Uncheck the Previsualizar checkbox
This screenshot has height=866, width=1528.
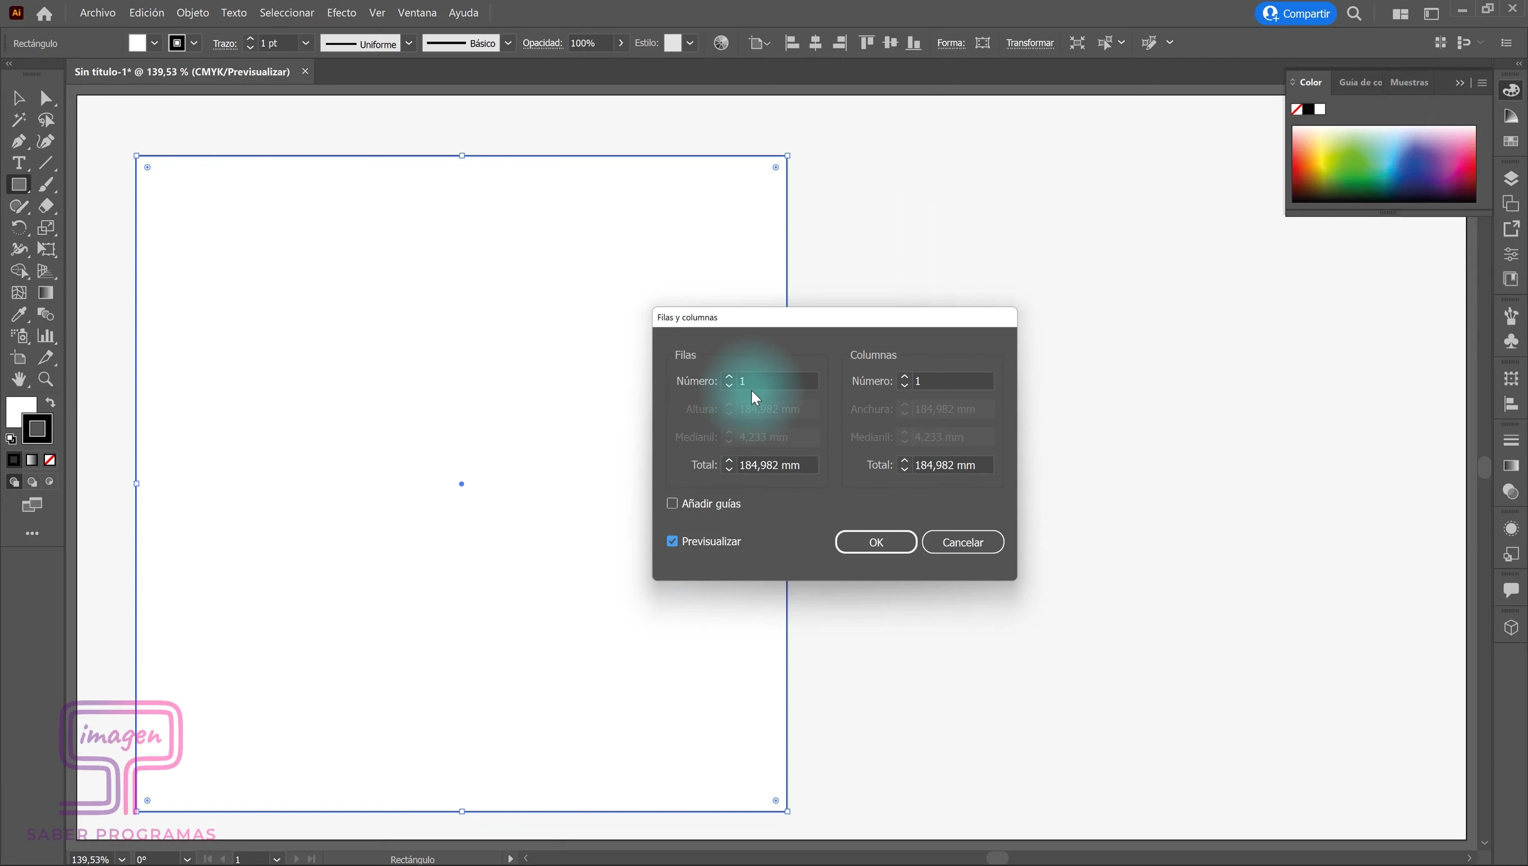672,541
